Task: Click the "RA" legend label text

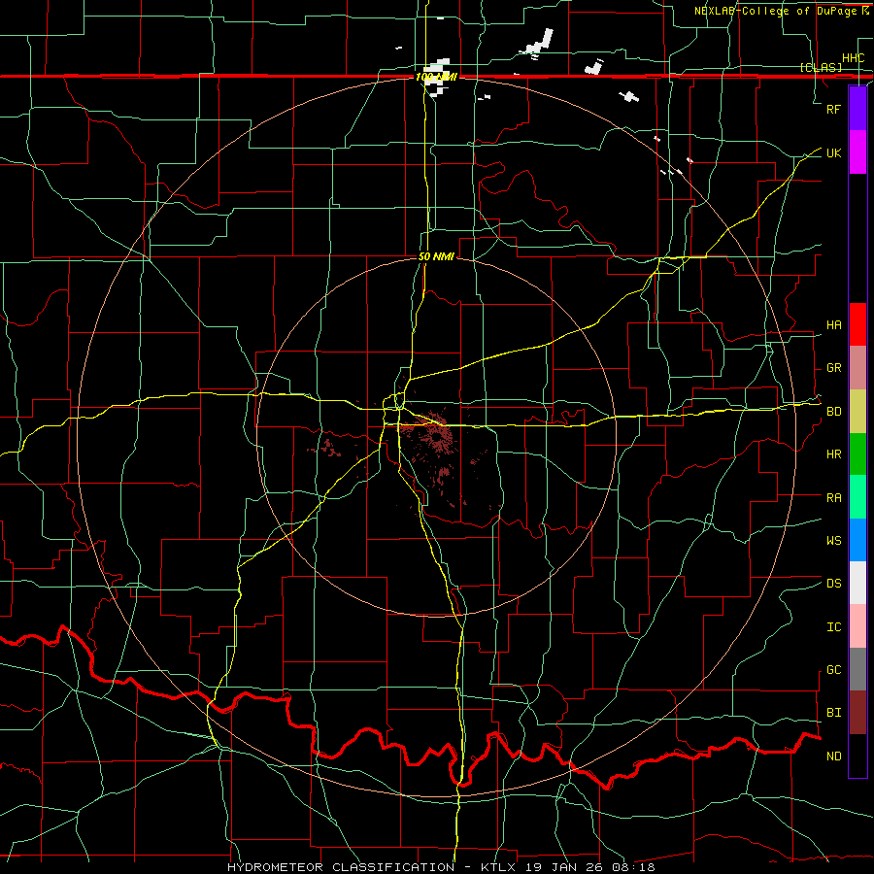Action: click(833, 498)
